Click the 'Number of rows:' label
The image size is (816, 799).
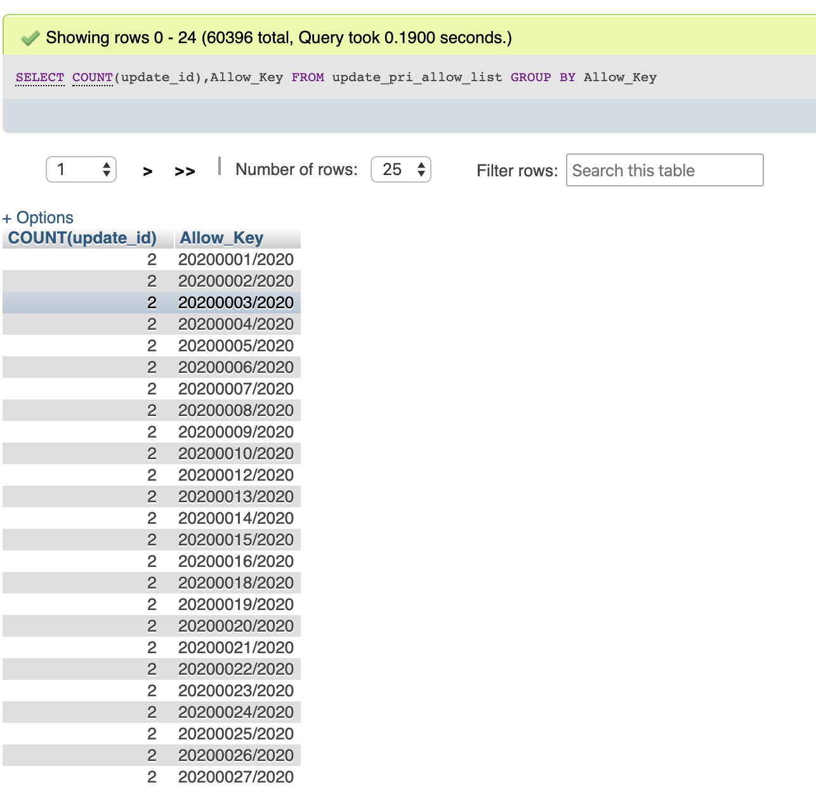[296, 169]
